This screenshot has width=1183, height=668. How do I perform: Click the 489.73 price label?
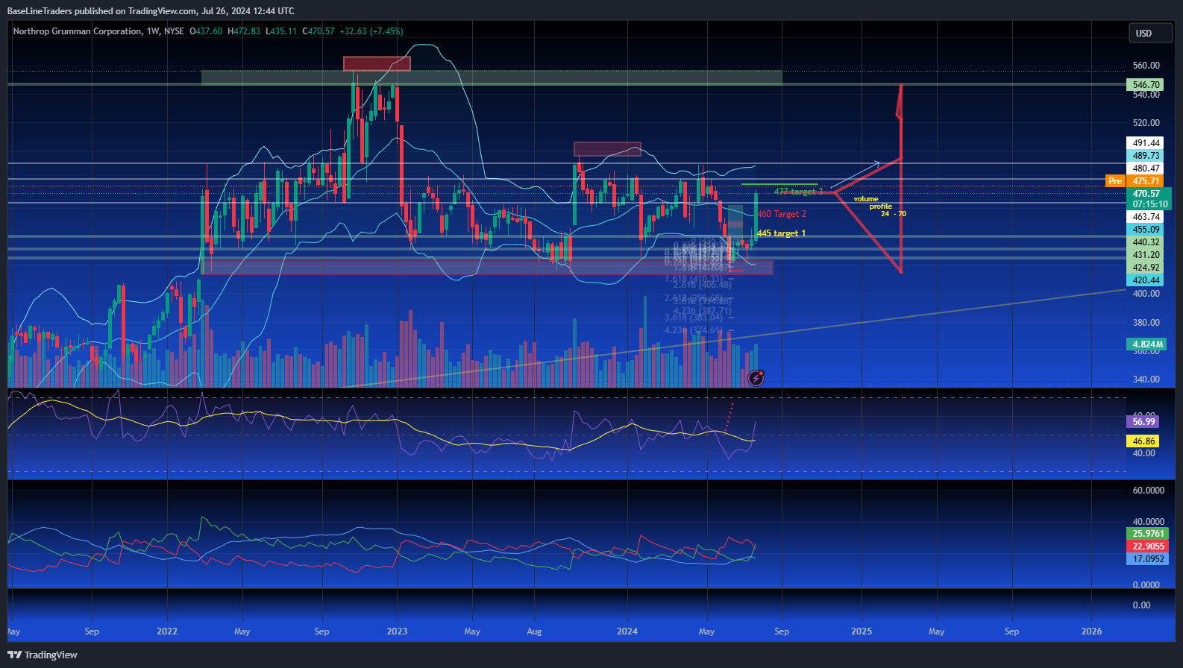coord(1146,156)
